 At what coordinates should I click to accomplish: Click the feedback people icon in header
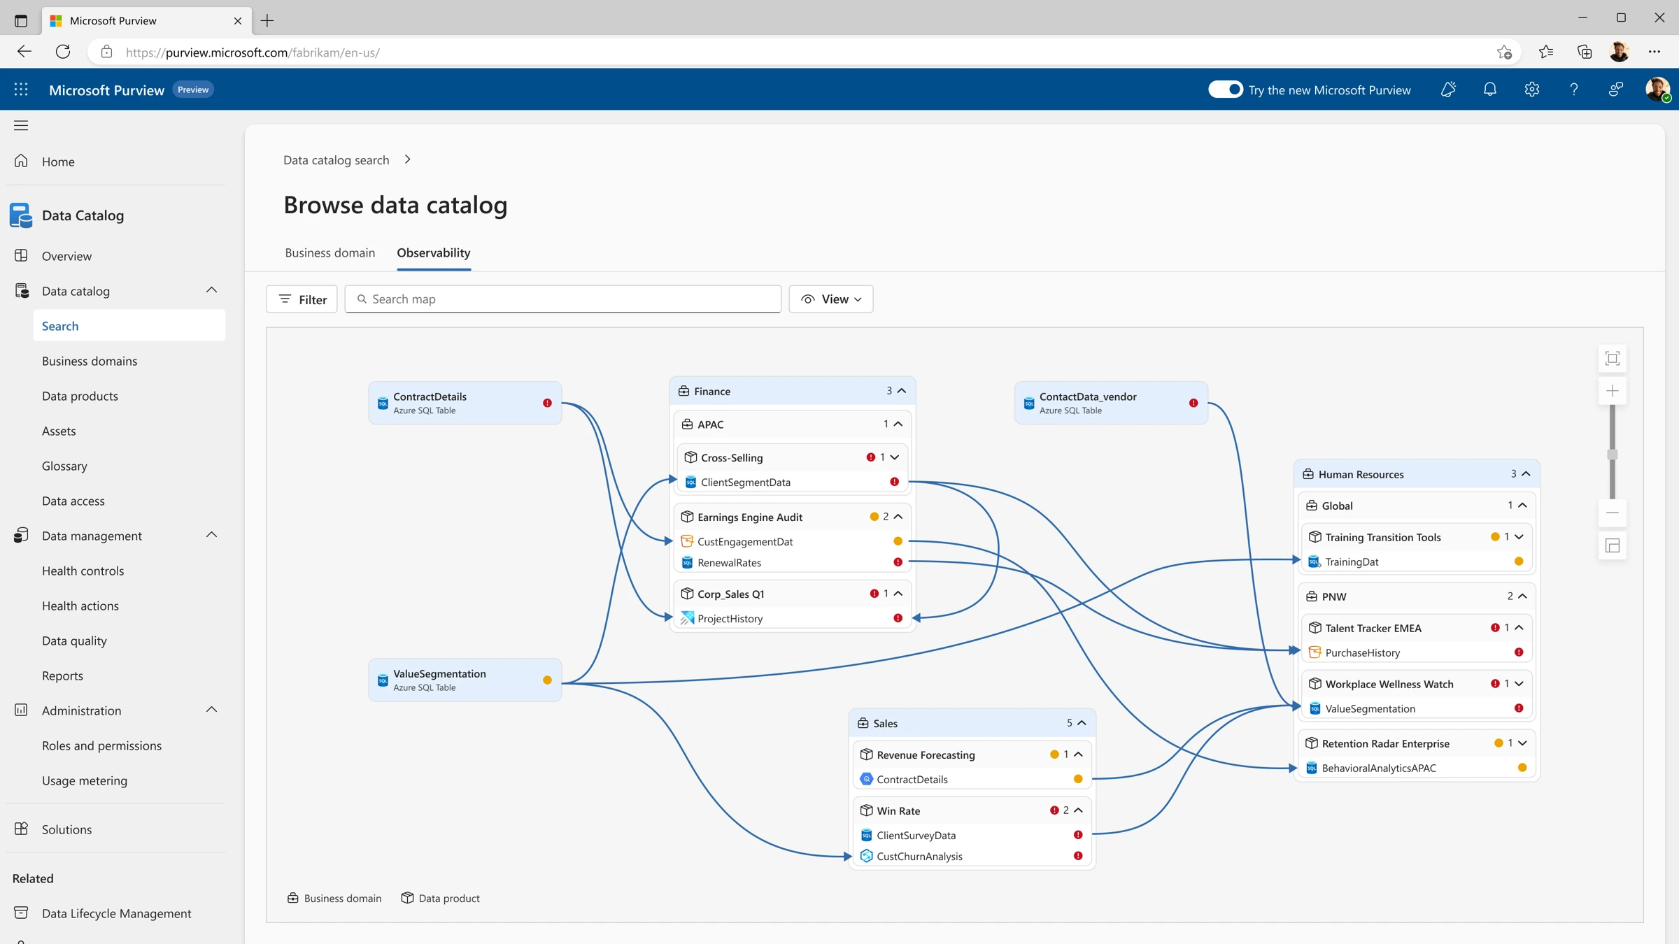1616,90
